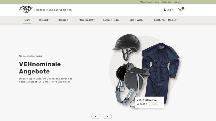Image resolution: width=216 pixels, height=121 pixels.
Task: Open Aktuelles & Termine link
Action: point(150,2)
